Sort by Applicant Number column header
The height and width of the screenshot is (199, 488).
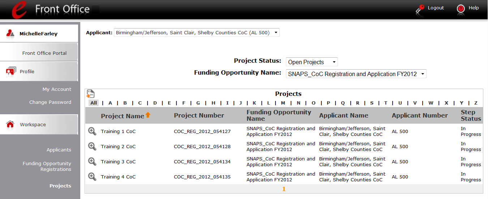(420, 115)
